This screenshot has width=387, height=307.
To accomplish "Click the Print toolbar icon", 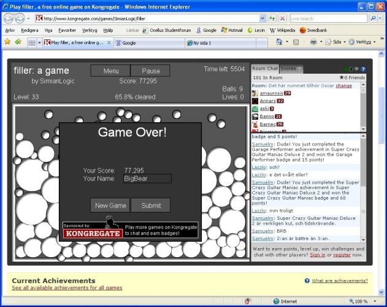I will point(313,42).
